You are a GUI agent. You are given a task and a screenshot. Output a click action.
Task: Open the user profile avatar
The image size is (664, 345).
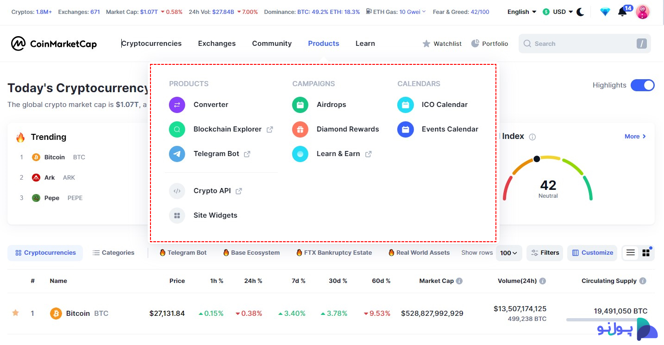643,12
